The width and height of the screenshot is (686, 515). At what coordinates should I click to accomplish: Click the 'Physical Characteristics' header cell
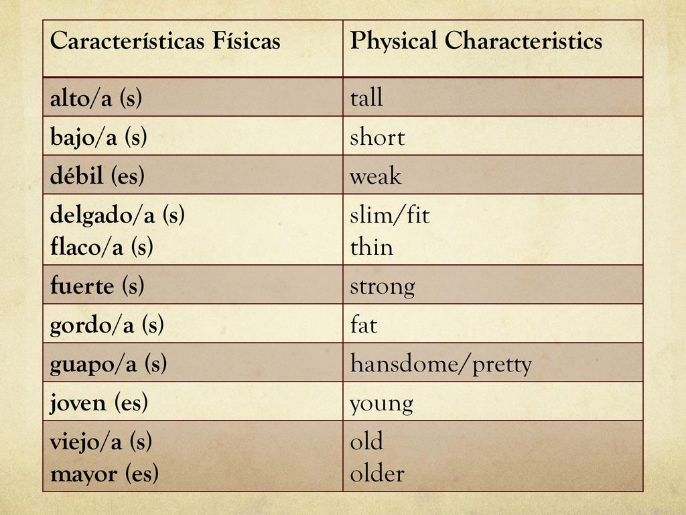click(493, 48)
